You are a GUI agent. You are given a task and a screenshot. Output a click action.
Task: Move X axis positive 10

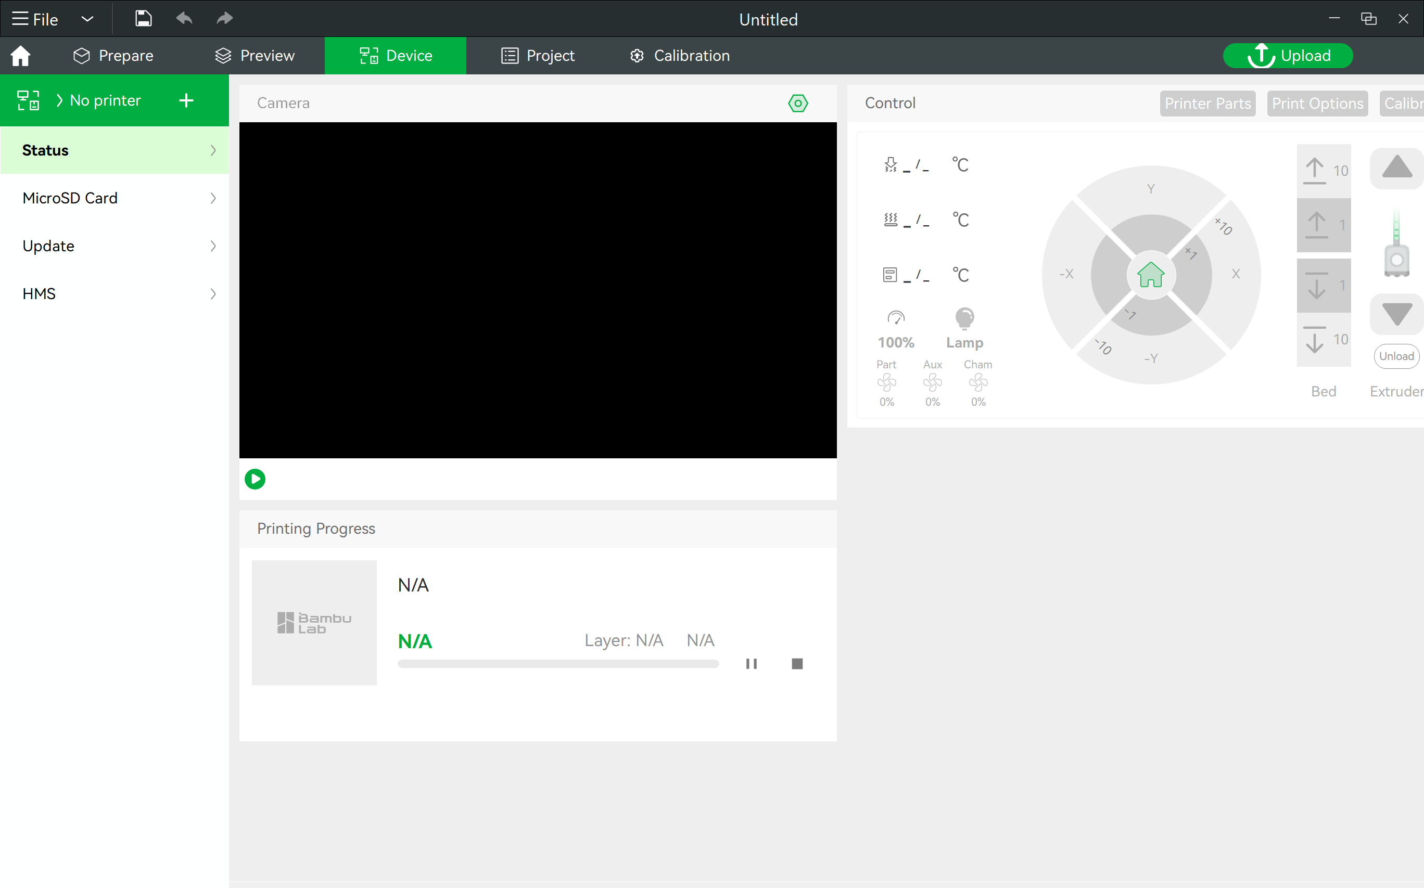(1237, 274)
